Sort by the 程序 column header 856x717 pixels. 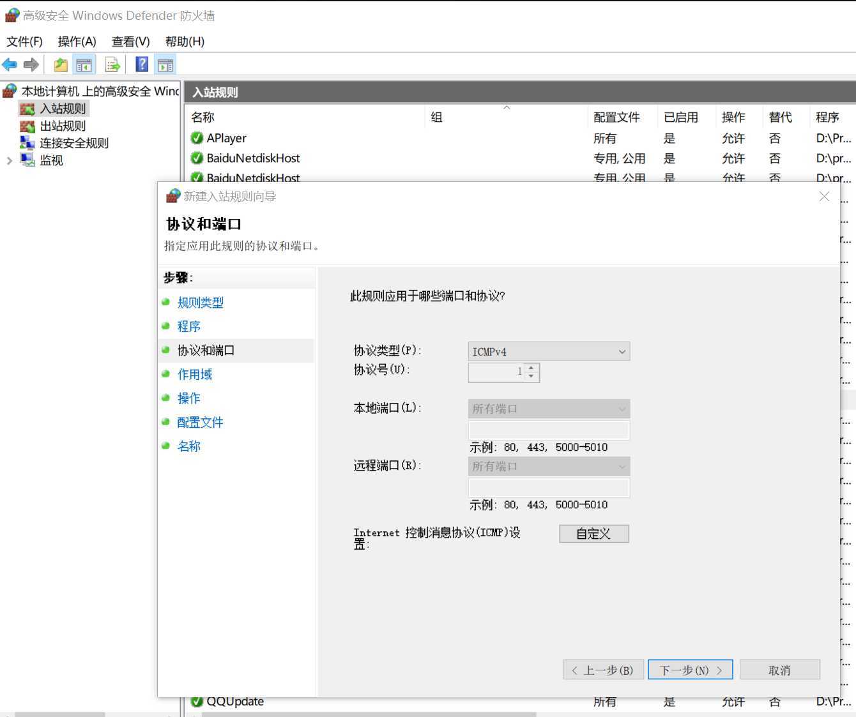tap(833, 117)
